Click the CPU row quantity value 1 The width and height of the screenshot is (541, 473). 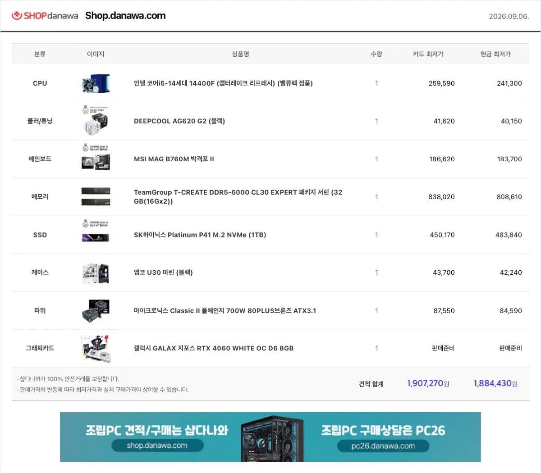coord(376,83)
